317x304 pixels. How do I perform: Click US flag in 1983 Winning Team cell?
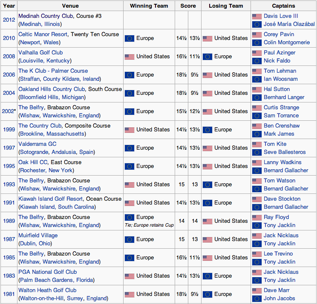(130, 276)
